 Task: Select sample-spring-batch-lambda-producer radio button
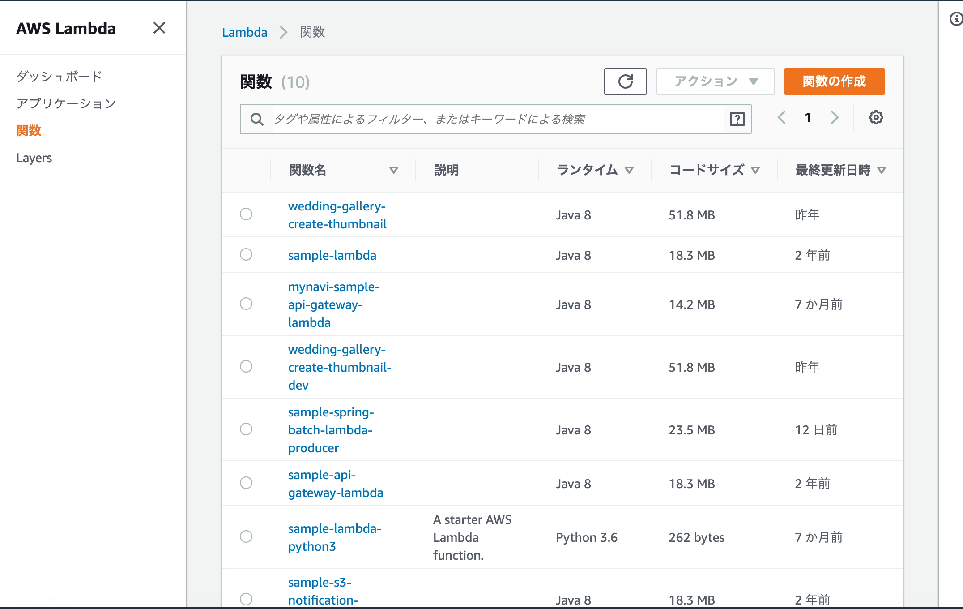(x=246, y=429)
